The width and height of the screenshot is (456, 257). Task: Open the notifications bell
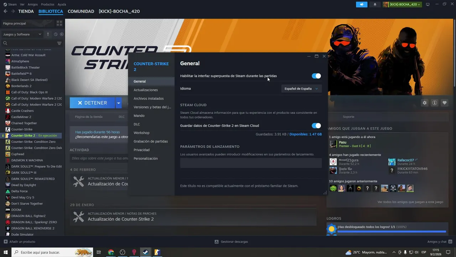click(375, 4)
